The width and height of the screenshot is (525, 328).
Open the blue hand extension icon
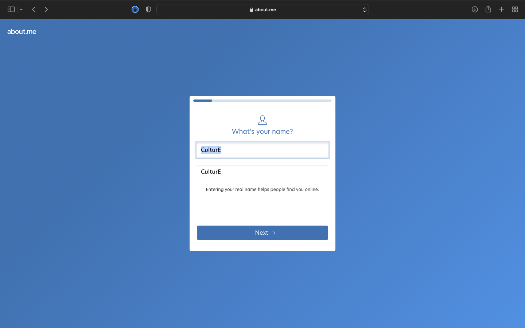[x=135, y=9]
